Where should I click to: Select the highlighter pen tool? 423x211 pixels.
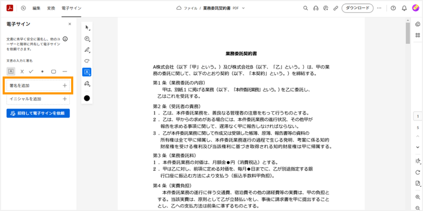(x=87, y=50)
